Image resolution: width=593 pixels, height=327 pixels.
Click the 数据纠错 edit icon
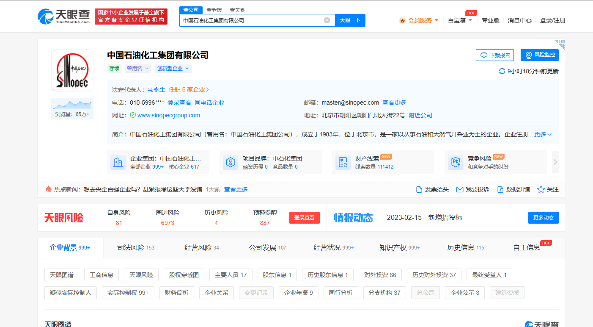coord(500,189)
